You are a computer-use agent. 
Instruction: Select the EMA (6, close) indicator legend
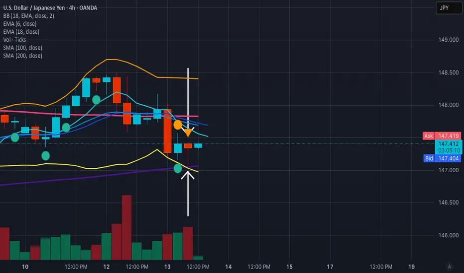tap(20, 24)
